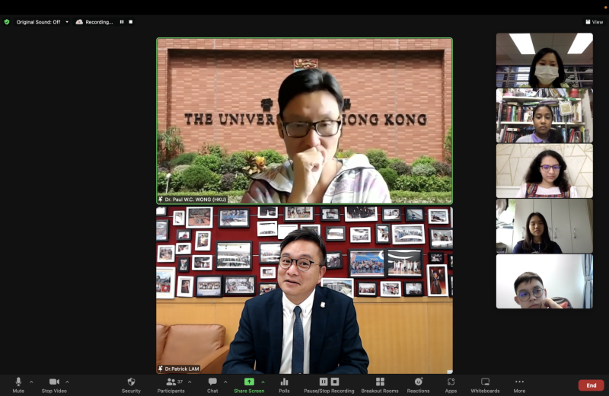Viewport: 609px width, 396px height.
Task: Expand audio options caret beside Mute
Action: [31, 382]
